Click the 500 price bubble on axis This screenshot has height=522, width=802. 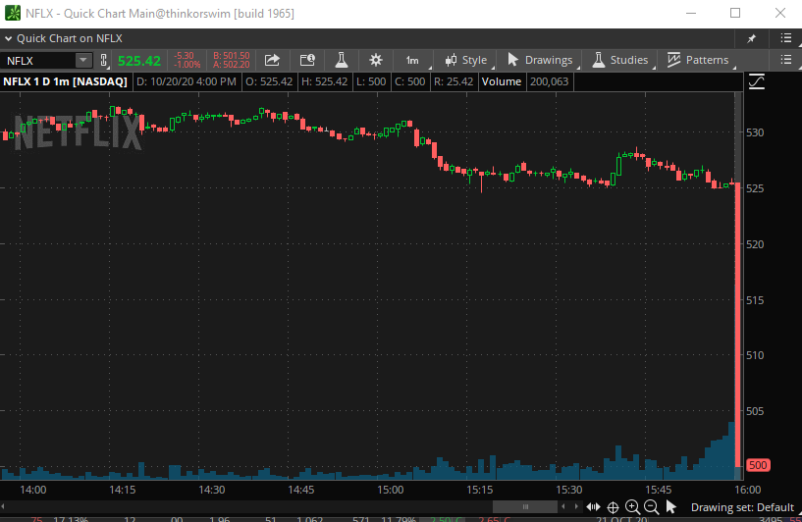tap(758, 465)
